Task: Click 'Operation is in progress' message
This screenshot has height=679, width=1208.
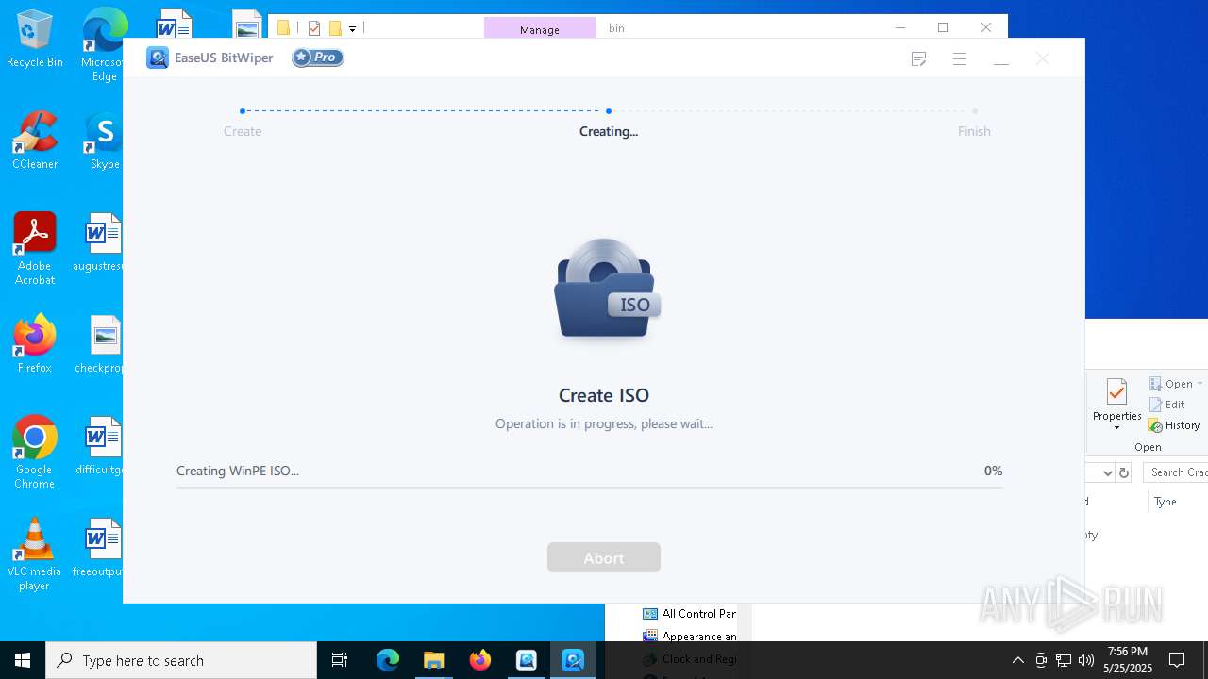Action: point(604,423)
